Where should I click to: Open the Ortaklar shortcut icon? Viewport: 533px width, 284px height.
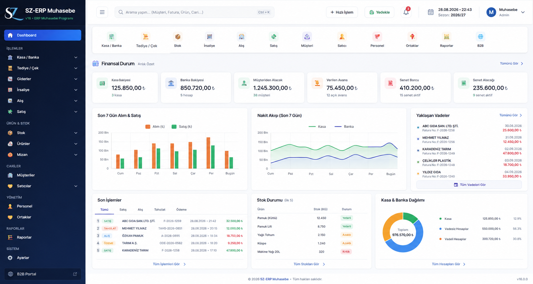pos(412,37)
